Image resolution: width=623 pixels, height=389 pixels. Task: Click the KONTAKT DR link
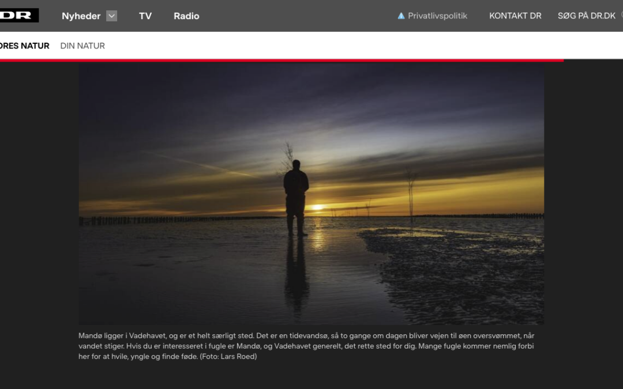click(515, 16)
